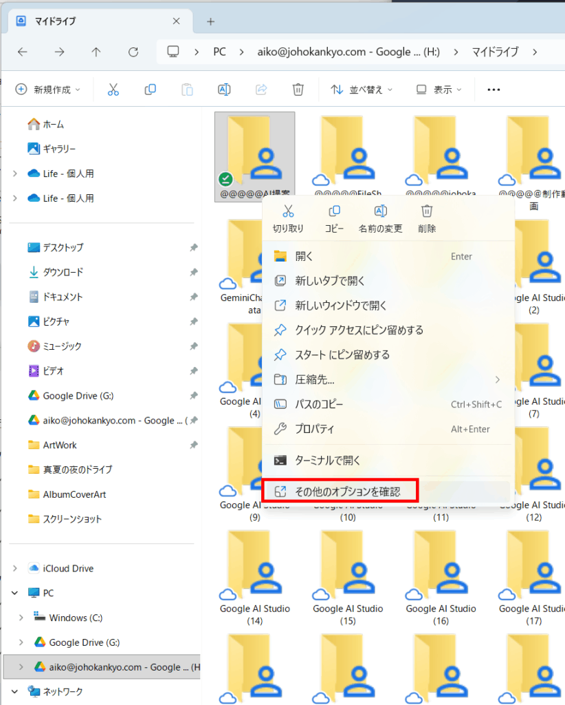Click the up arrow navigation button
This screenshot has height=705, width=565.
(x=96, y=52)
